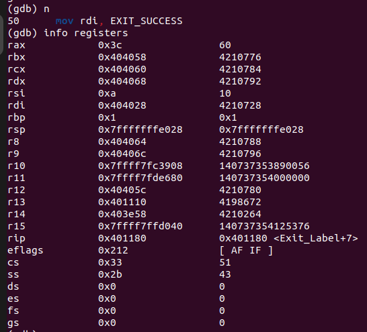The width and height of the screenshot is (367, 332).
Task: Click the gs register name
Action: [x=13, y=323]
